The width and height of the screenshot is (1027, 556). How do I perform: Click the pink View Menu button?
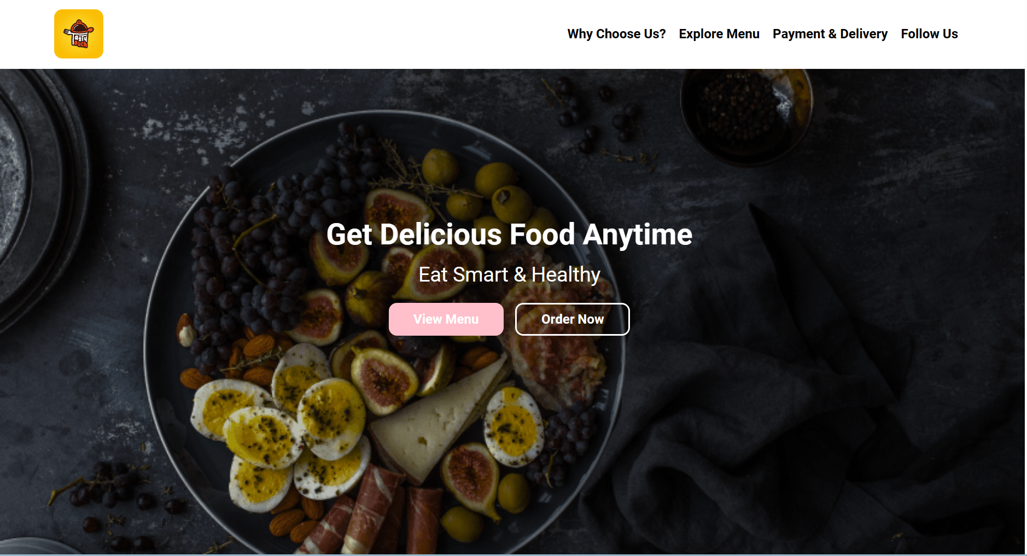(x=446, y=319)
